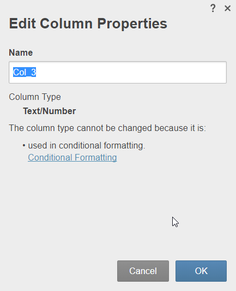Cancel the column property changes
236x291 pixels.
coord(143,271)
